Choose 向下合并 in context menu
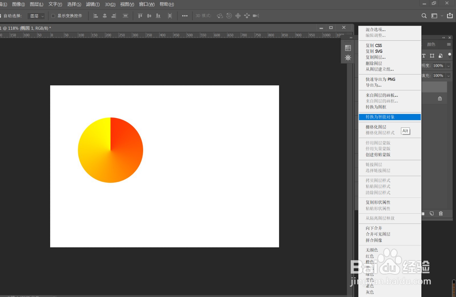The height and width of the screenshot is (297, 456). (x=390, y=228)
